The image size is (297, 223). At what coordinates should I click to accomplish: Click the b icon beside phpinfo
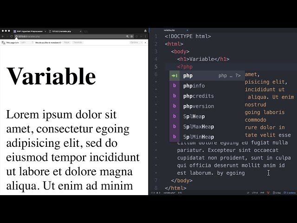click(174, 86)
